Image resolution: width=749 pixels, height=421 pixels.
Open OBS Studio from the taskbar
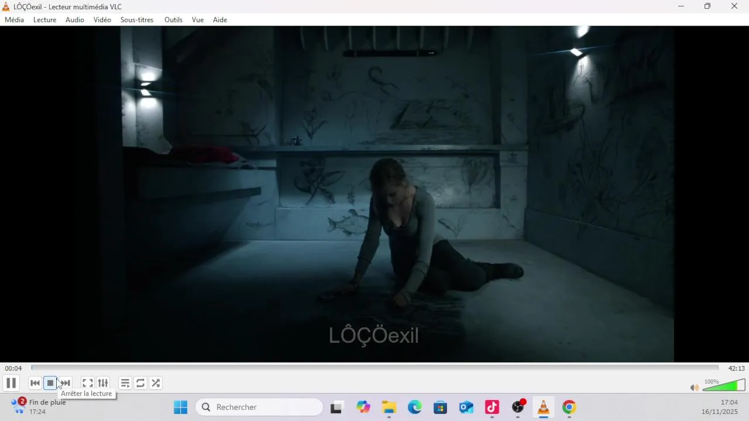pos(518,407)
